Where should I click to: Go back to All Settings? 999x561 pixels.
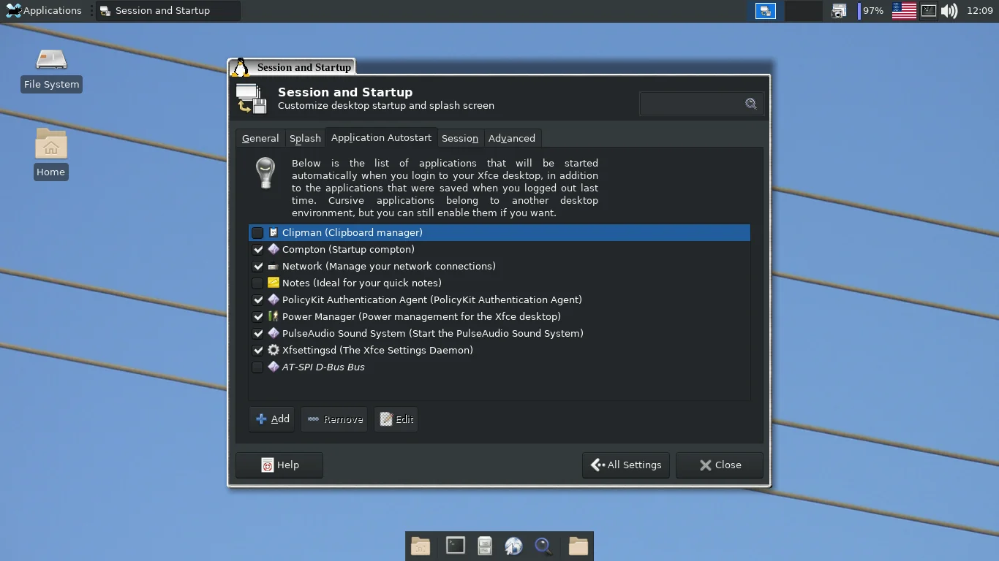[x=626, y=465]
